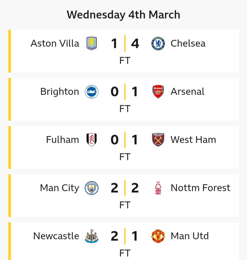Screen dimensions: 247x260
Task: Click the Man City club badge
Action: point(92,188)
